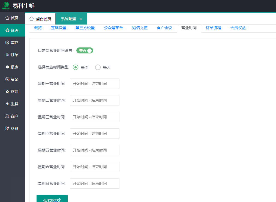Go to 订单 orders in sidebar
This screenshot has width=276, height=202.
[12, 55]
